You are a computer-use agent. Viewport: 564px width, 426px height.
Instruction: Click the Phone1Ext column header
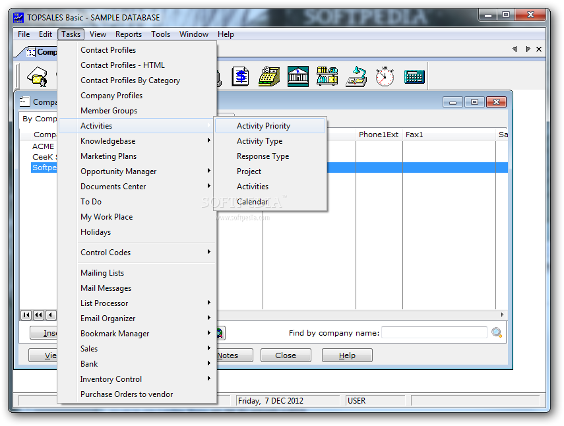pos(379,135)
